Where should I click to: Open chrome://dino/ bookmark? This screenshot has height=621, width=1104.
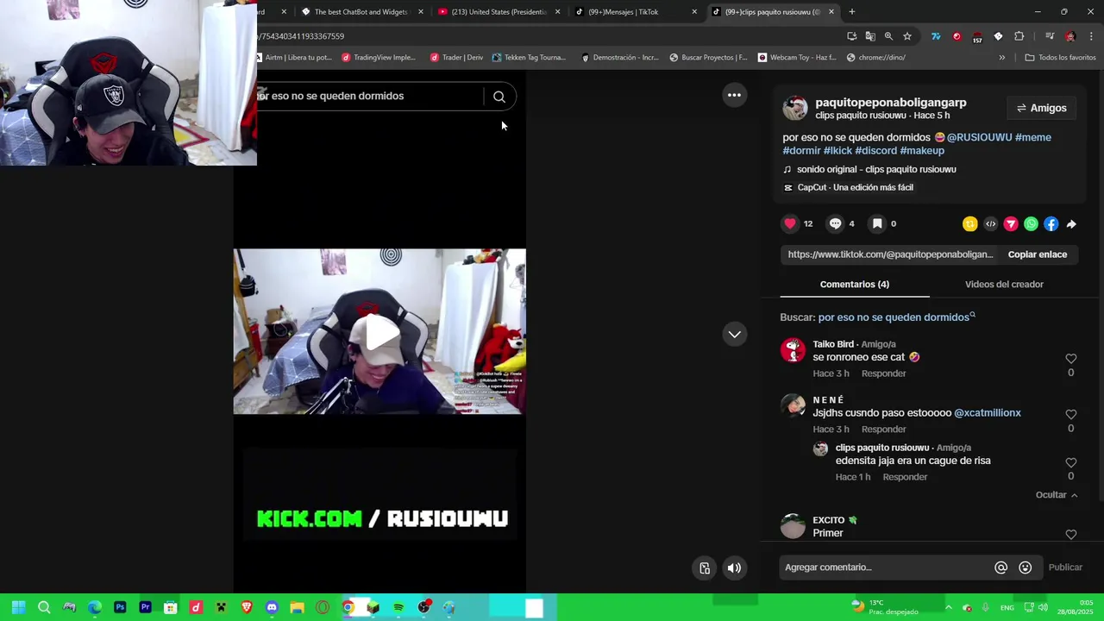(876, 58)
